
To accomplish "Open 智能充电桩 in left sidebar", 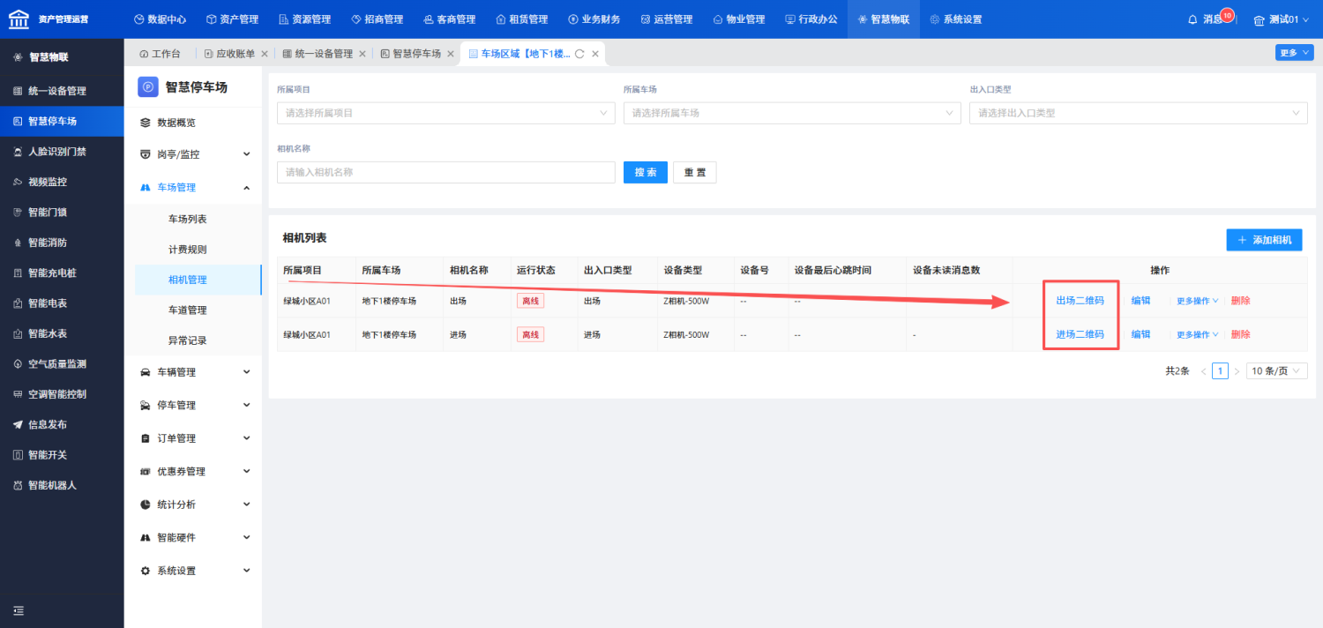I will [62, 273].
